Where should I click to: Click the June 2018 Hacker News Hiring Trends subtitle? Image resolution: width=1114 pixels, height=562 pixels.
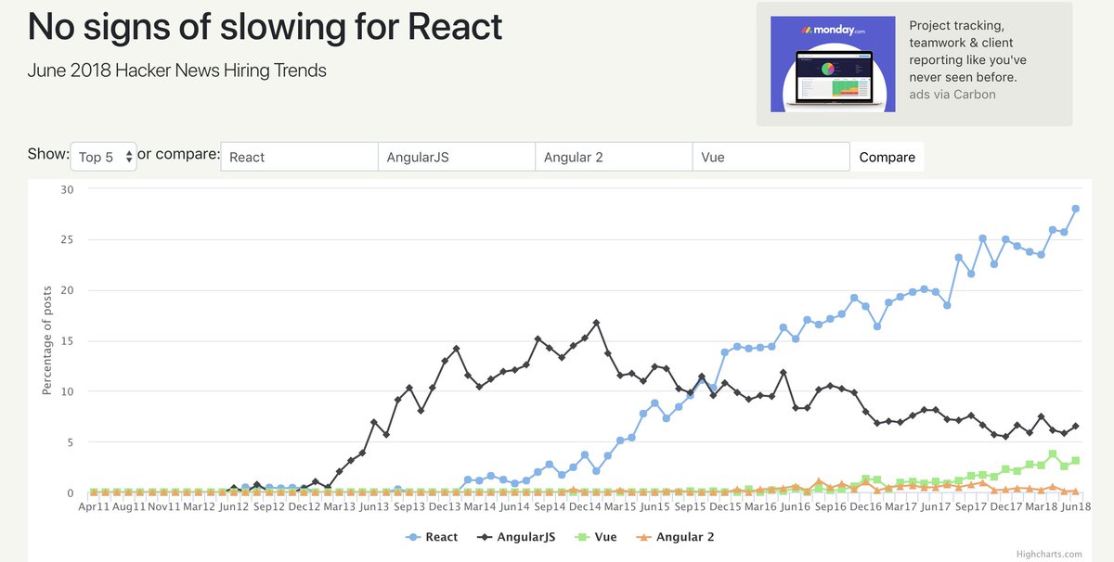(x=177, y=70)
